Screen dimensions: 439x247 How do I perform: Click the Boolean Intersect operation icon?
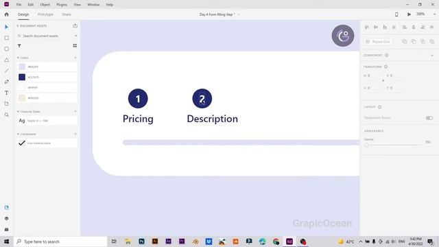[423, 41]
